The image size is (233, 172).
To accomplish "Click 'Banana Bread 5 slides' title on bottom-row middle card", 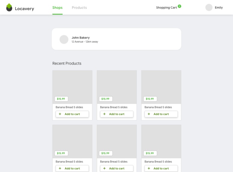I will 114,161.
